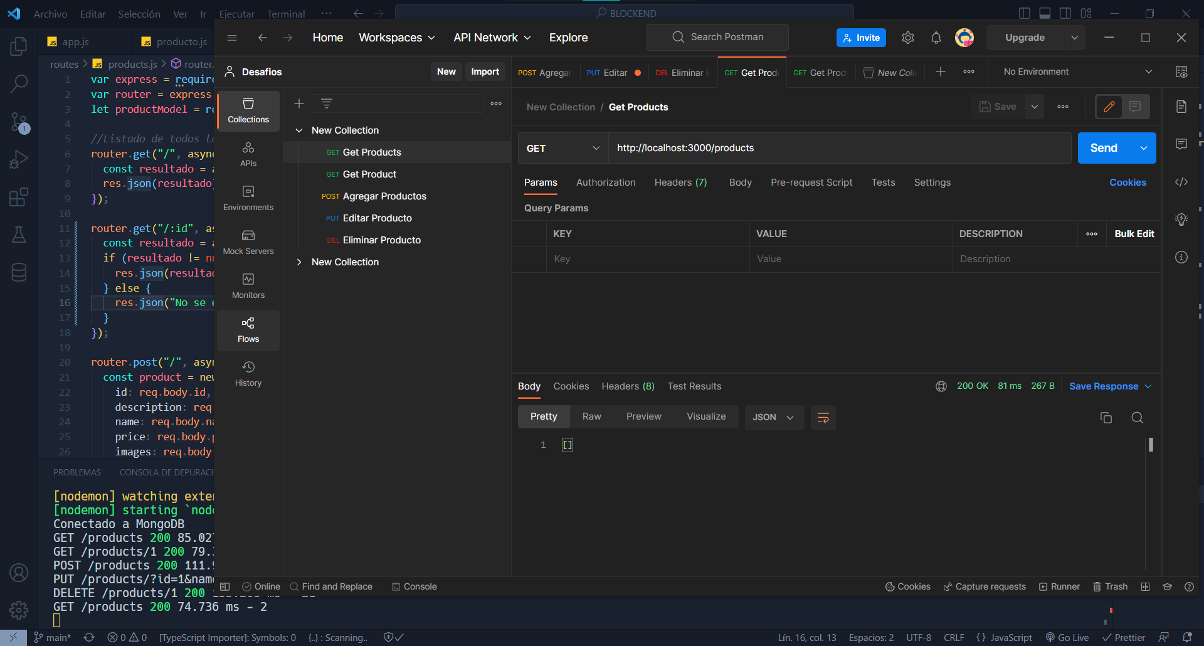The height and width of the screenshot is (646, 1204).
Task: Open the comments icon in right sidebar
Action: [x=1181, y=144]
